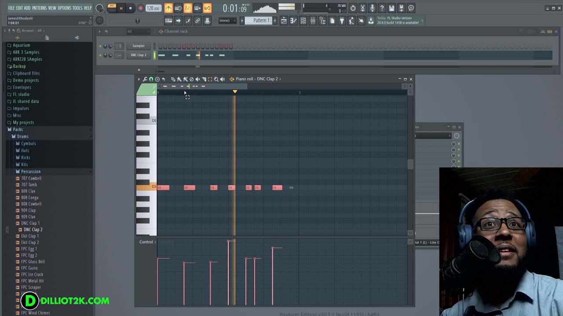Open the FILE menu
This screenshot has width=563, height=316.
(x=11, y=8)
